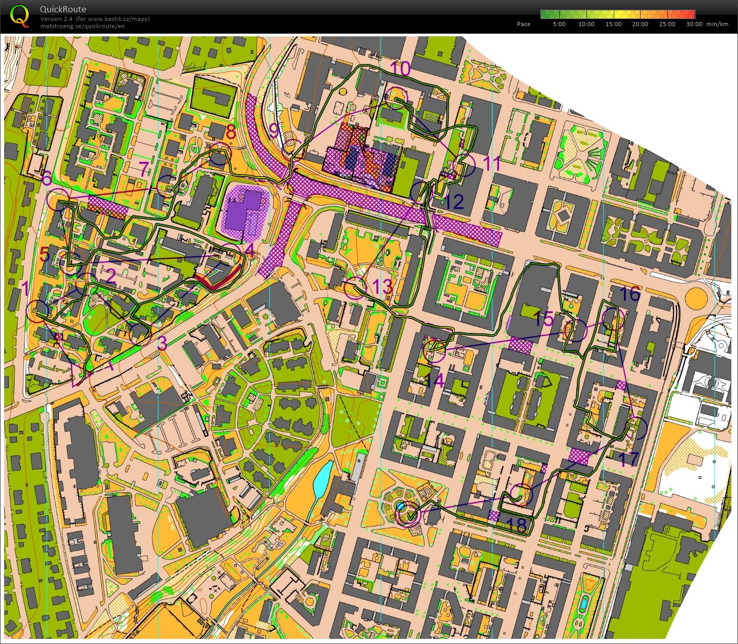Open the www.bestik.cz/mapy link

click(119, 18)
